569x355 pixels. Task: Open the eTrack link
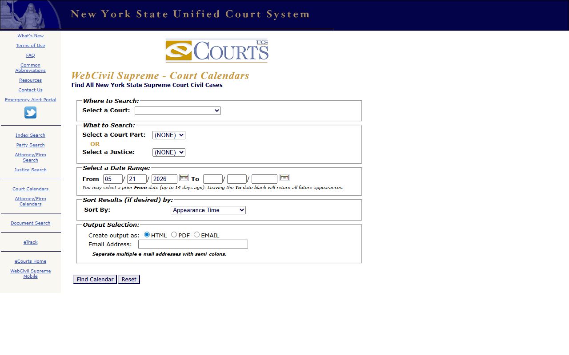[30, 242]
